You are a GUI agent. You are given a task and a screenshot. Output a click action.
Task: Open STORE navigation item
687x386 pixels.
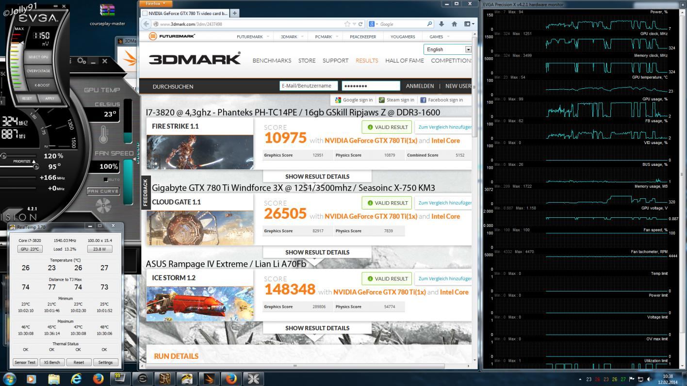307,61
